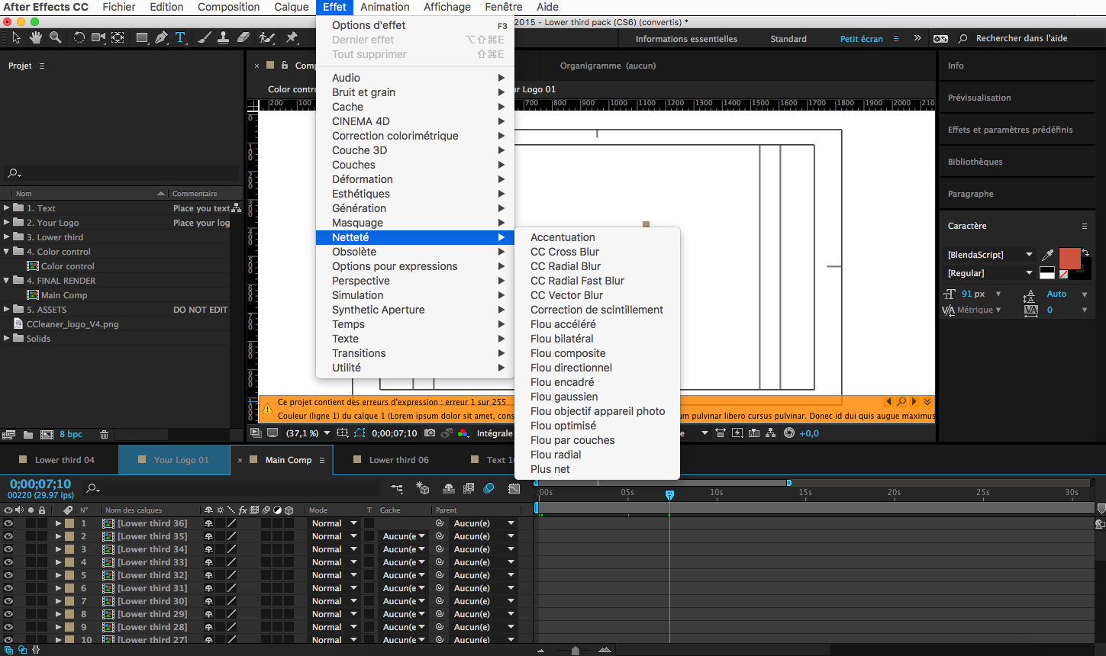
Task: Delete selected project item with trash icon
Action: coord(104,435)
